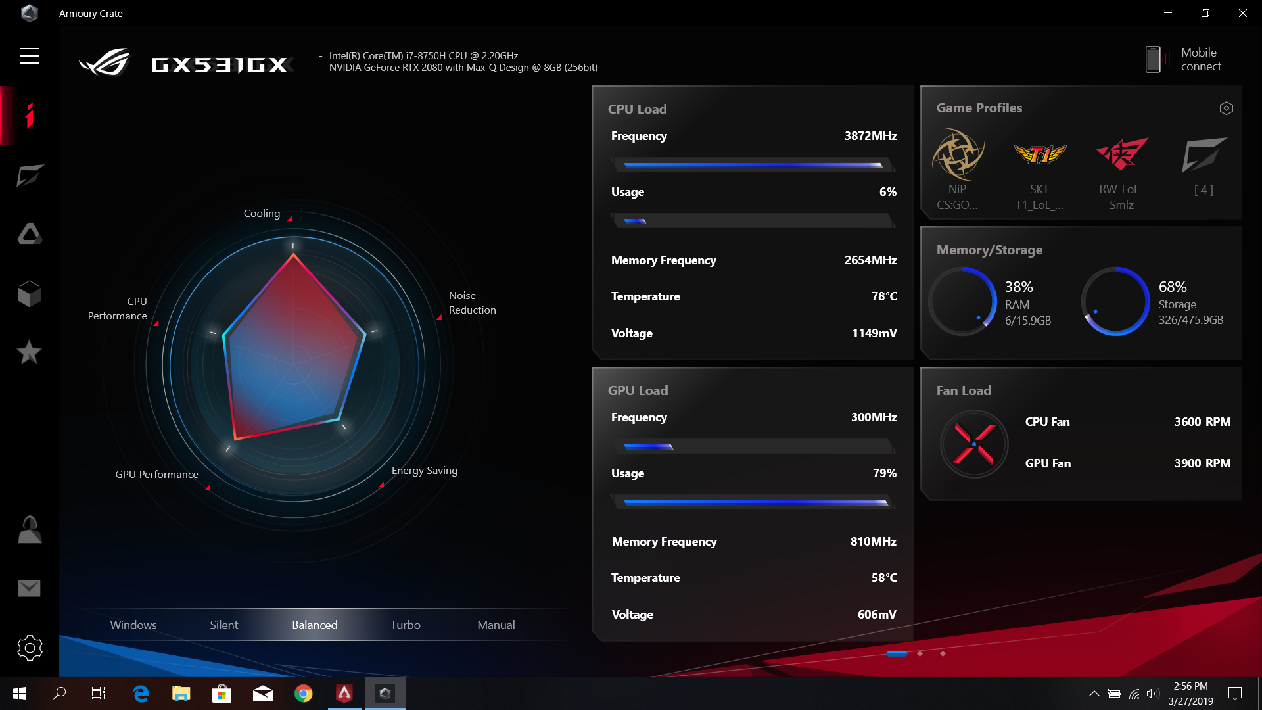Image resolution: width=1262 pixels, height=710 pixels.
Task: Click the fan icon in Fan Load
Action: point(973,444)
